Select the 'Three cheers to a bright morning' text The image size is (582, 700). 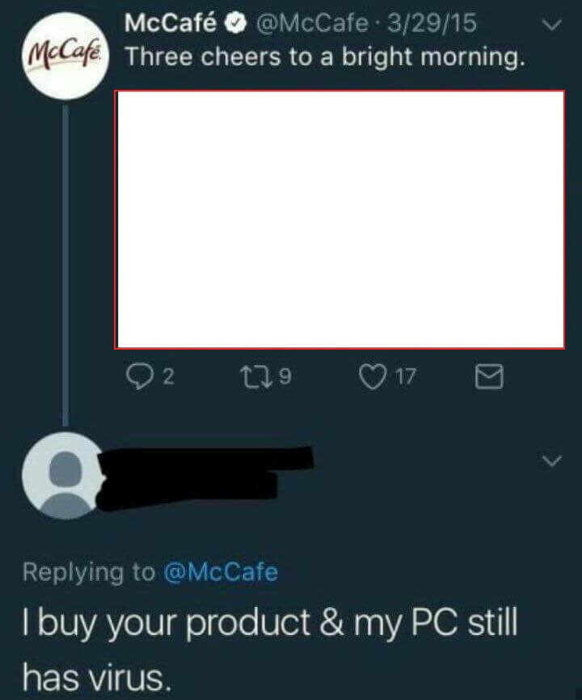(x=324, y=57)
